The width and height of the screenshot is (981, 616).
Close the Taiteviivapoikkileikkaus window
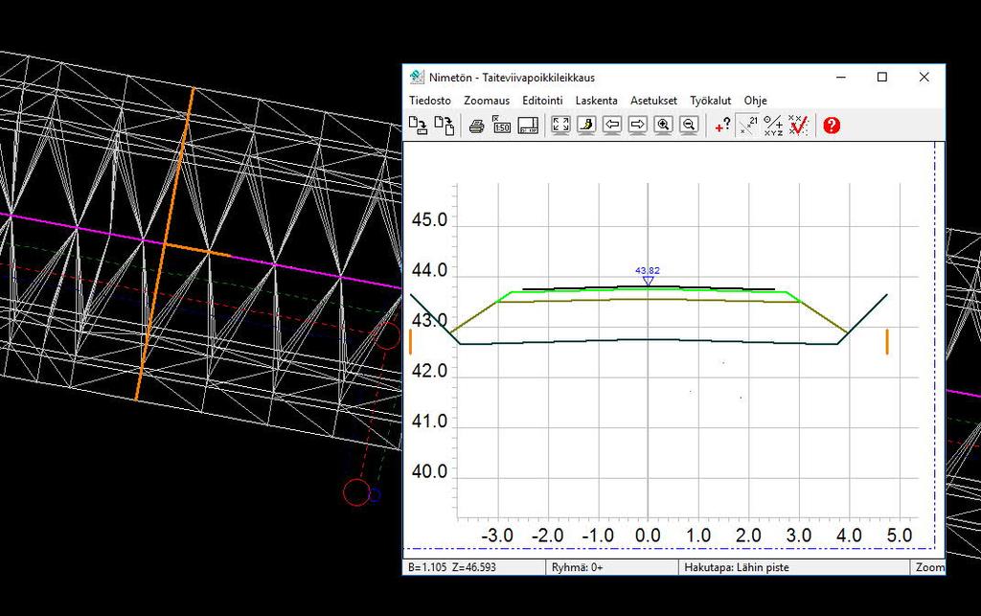pos(924,77)
